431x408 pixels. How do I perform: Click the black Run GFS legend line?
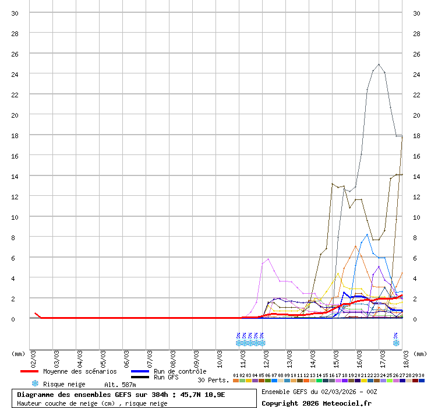140,378
